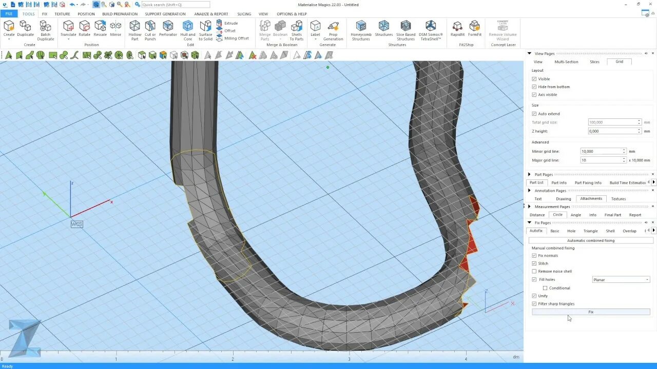
Task: Open the Cut or Punch tool
Action: pos(150,30)
